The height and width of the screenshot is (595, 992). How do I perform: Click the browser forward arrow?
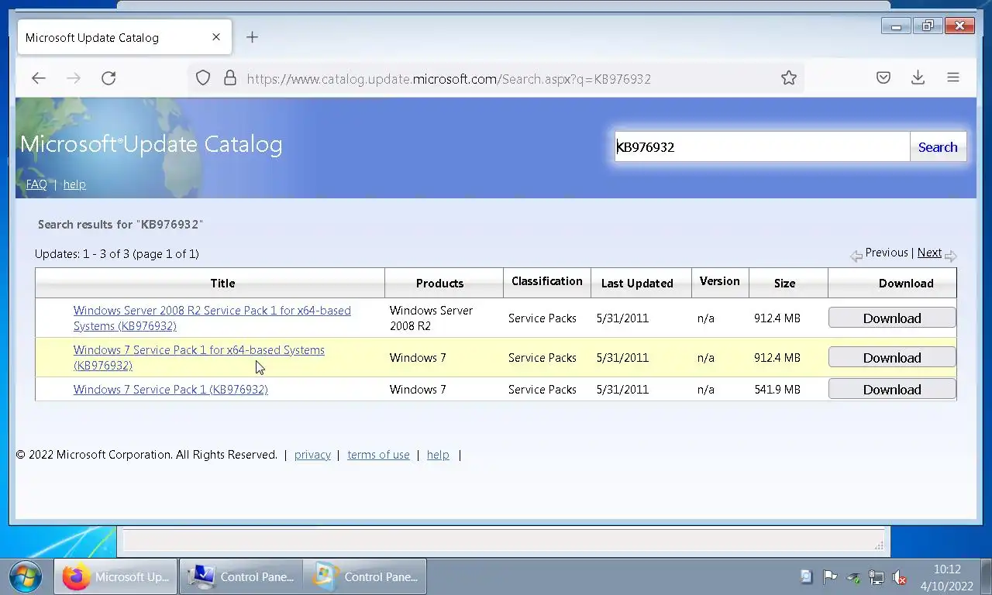tap(74, 78)
